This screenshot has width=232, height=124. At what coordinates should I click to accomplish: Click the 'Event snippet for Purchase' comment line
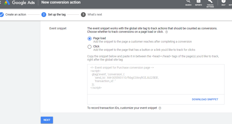coord(122,67)
